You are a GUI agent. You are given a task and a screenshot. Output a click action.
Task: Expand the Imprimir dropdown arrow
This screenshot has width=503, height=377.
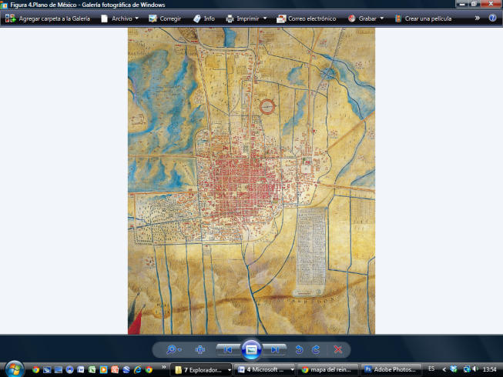pos(265,18)
